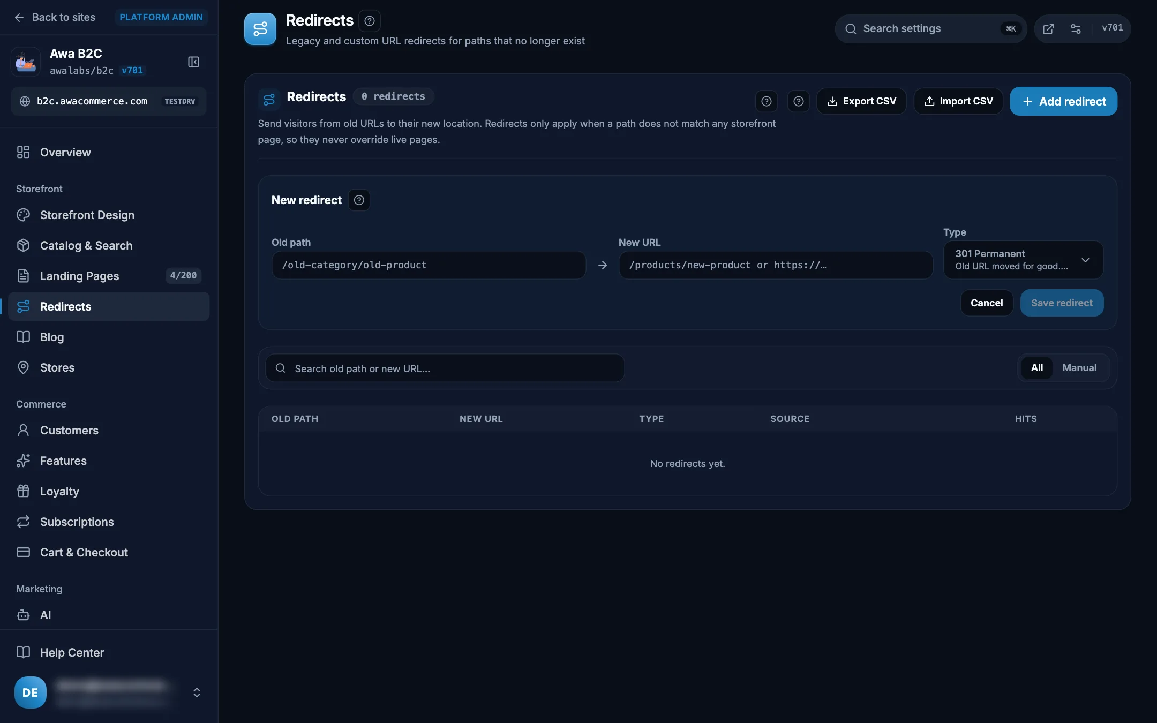Click the New URL input field
Screen dimensions: 1157x723
[776, 265]
